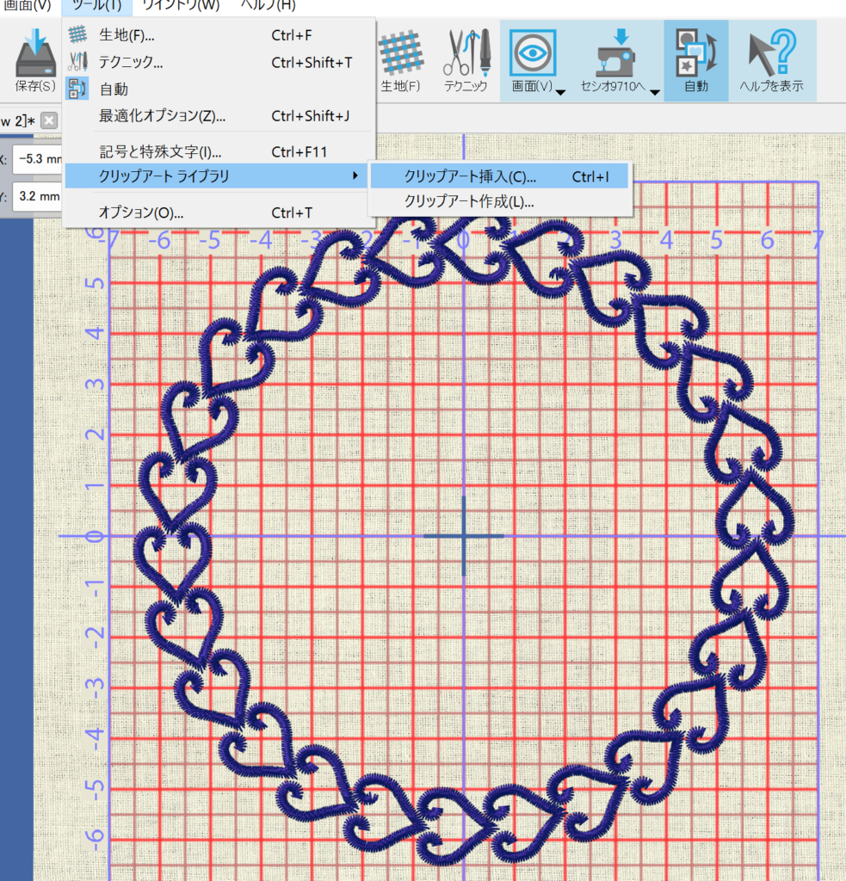Open 記号と特殊文字(I) menu entry
This screenshot has height=881, width=846.
pyautogui.click(x=160, y=152)
